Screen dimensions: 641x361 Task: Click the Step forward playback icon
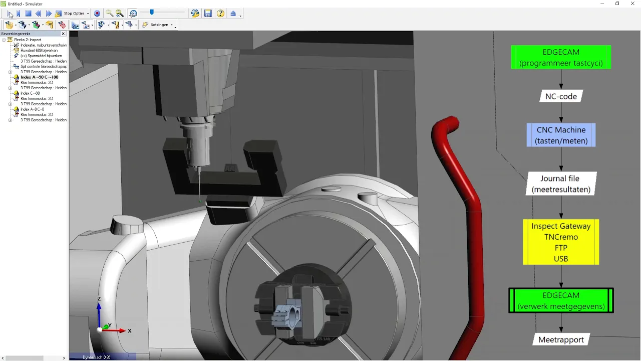tap(19, 14)
